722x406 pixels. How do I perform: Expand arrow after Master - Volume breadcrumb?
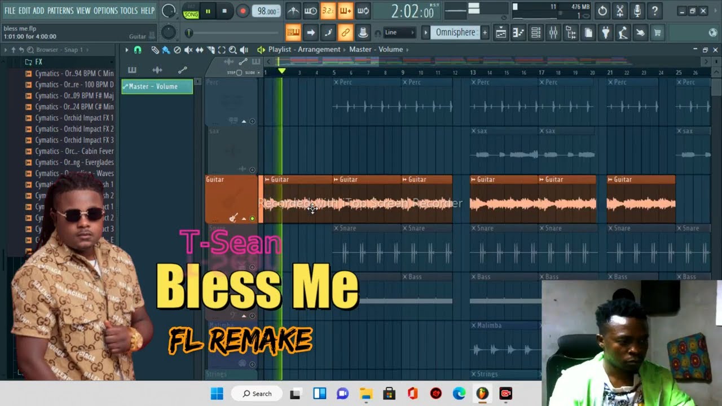(407, 50)
